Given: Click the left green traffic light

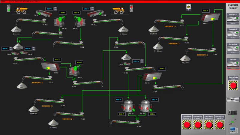Looking at the screenshot, I should coord(8,9).
